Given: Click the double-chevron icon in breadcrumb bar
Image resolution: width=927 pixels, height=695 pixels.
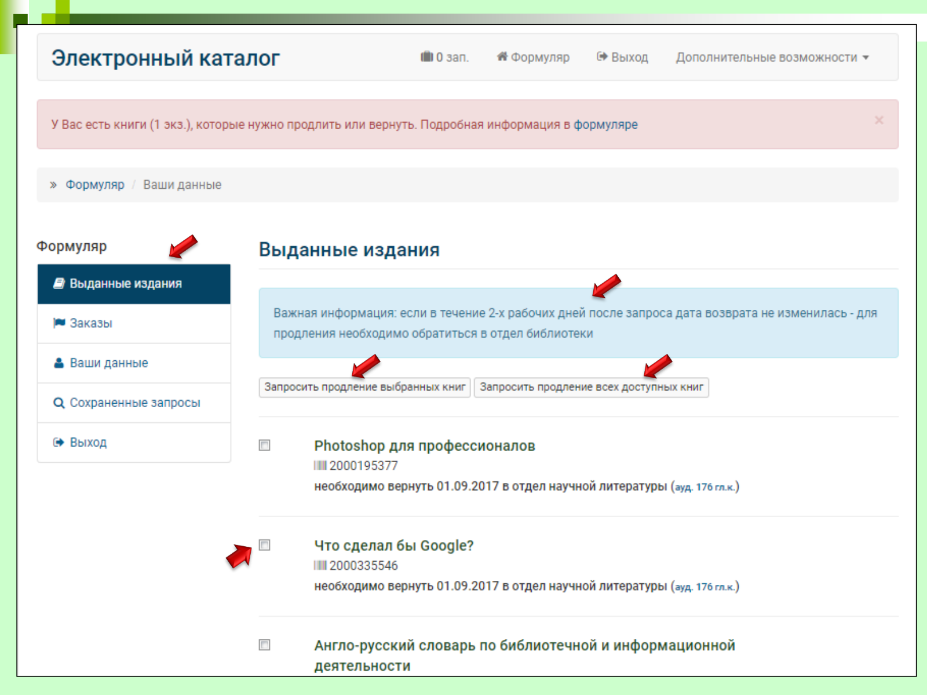Looking at the screenshot, I should click(x=53, y=185).
